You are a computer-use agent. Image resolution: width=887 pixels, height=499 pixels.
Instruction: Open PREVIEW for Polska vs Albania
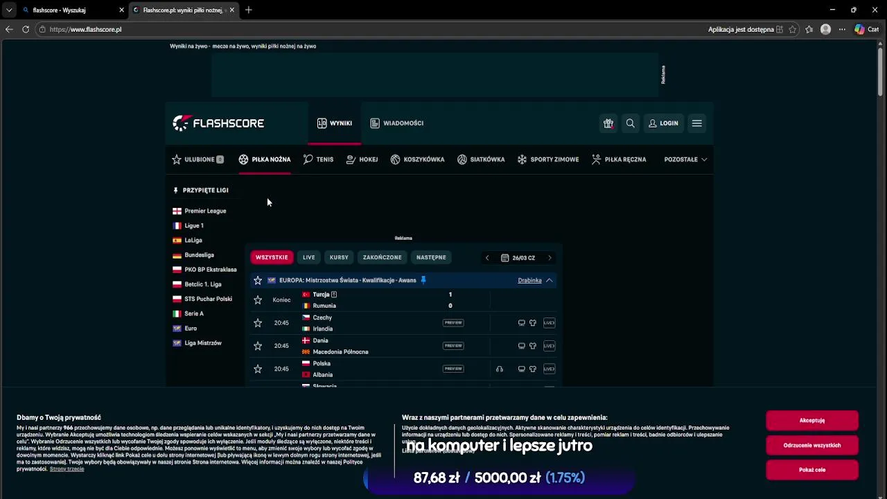[453, 369]
